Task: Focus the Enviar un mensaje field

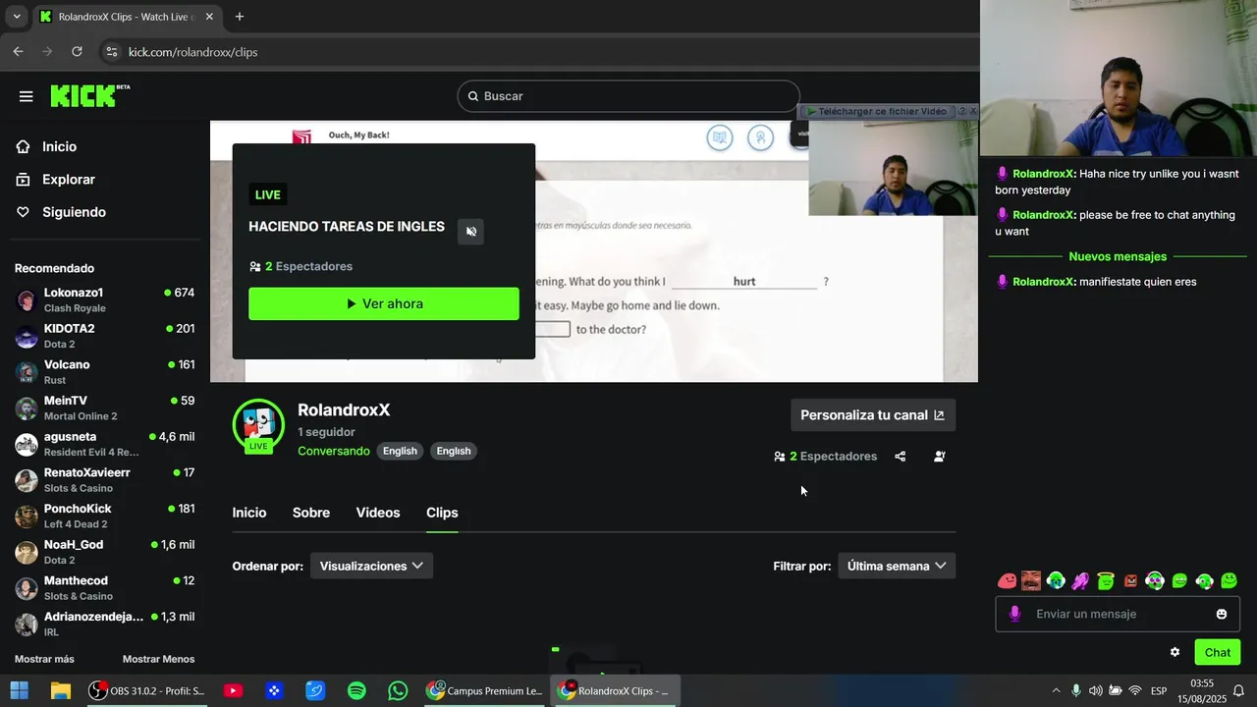Action: pos(1118,614)
